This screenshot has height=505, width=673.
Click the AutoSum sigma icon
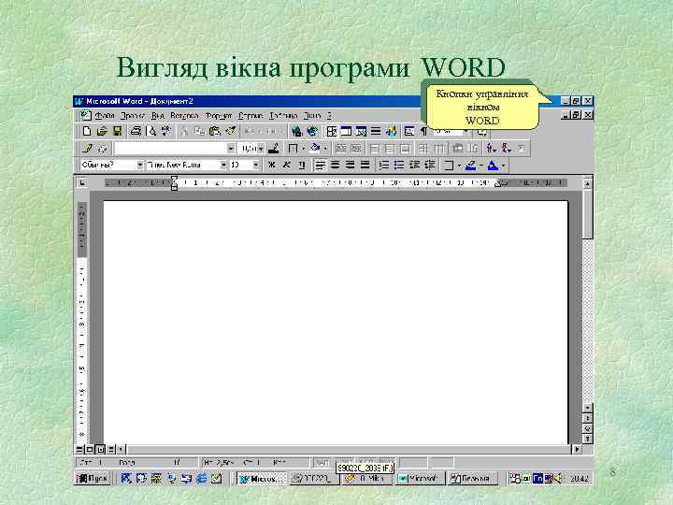(521, 149)
